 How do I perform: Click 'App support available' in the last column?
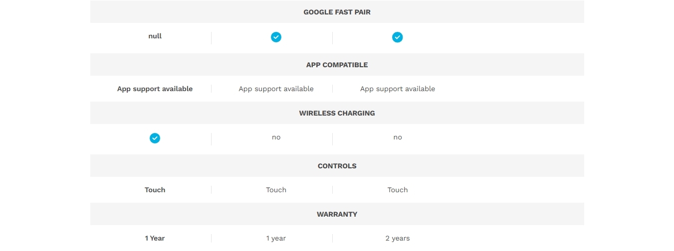(397, 89)
